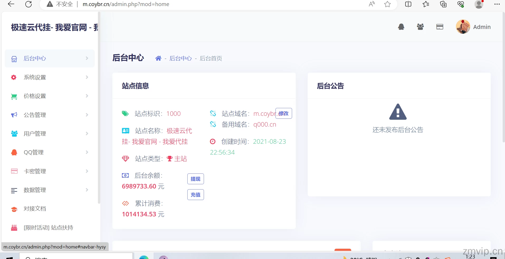Click the link icon by 站点域名
505x259 pixels.
[x=213, y=113]
